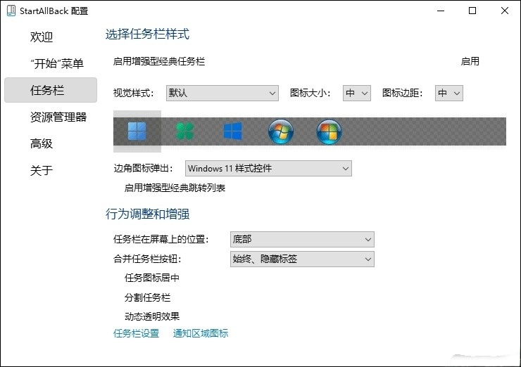Viewport: 521px width, 367px height.
Task: Click the 启用 label on the right
Action: (x=470, y=61)
